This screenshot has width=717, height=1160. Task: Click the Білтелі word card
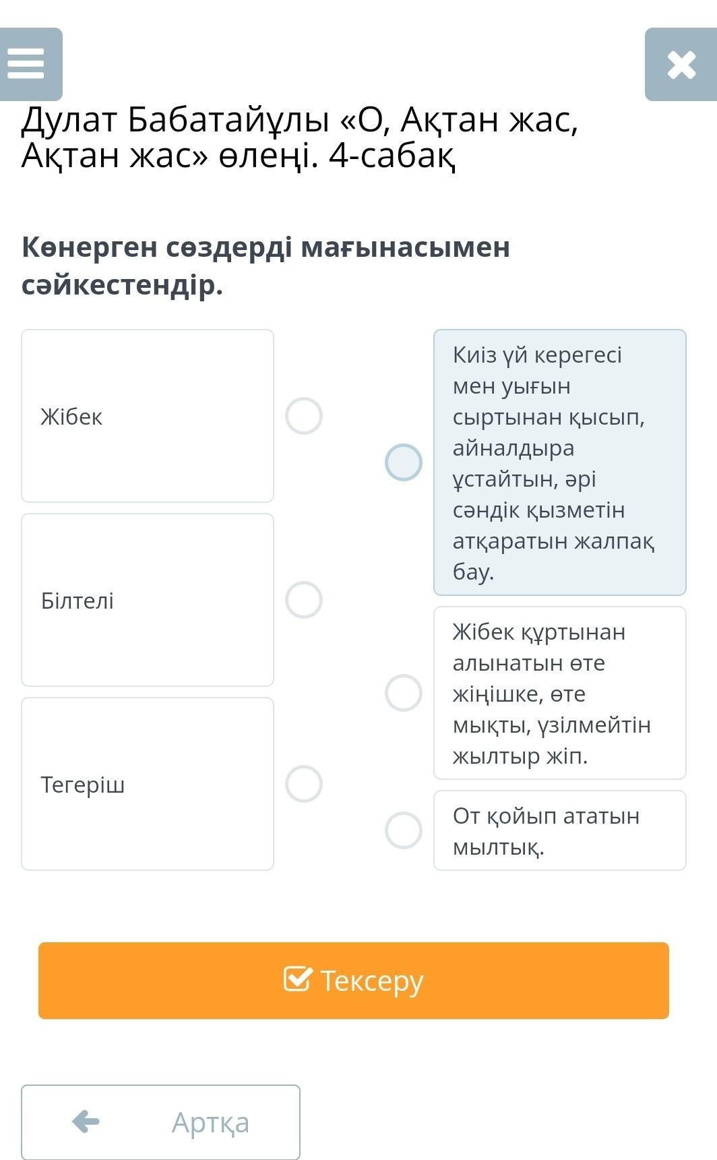point(147,600)
